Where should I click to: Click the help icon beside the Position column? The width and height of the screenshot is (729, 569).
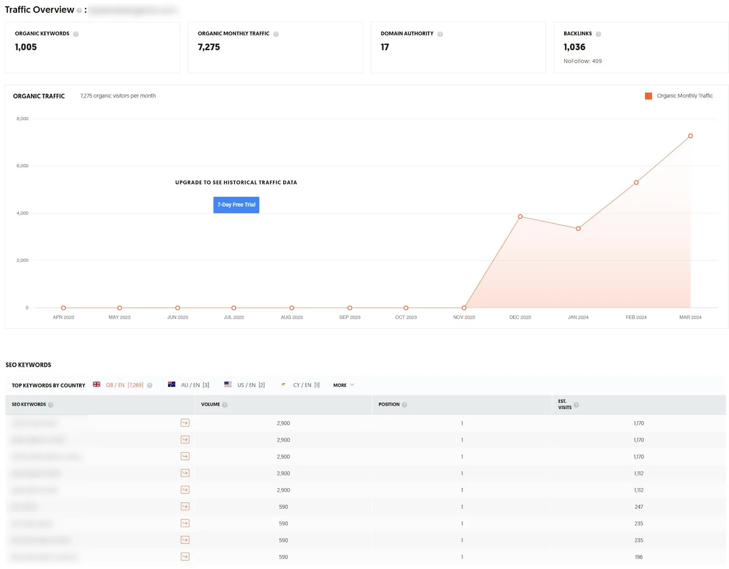click(405, 404)
